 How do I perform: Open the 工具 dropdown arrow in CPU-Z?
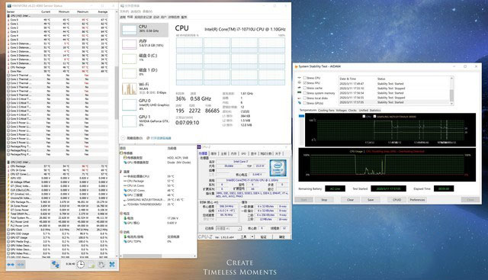tap(252, 237)
